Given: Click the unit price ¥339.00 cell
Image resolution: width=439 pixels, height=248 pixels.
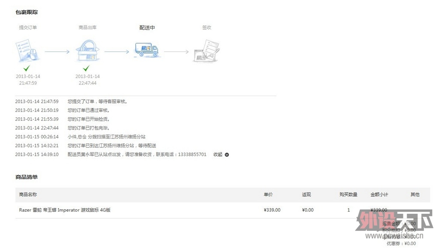Looking at the screenshot, I should point(272,210).
